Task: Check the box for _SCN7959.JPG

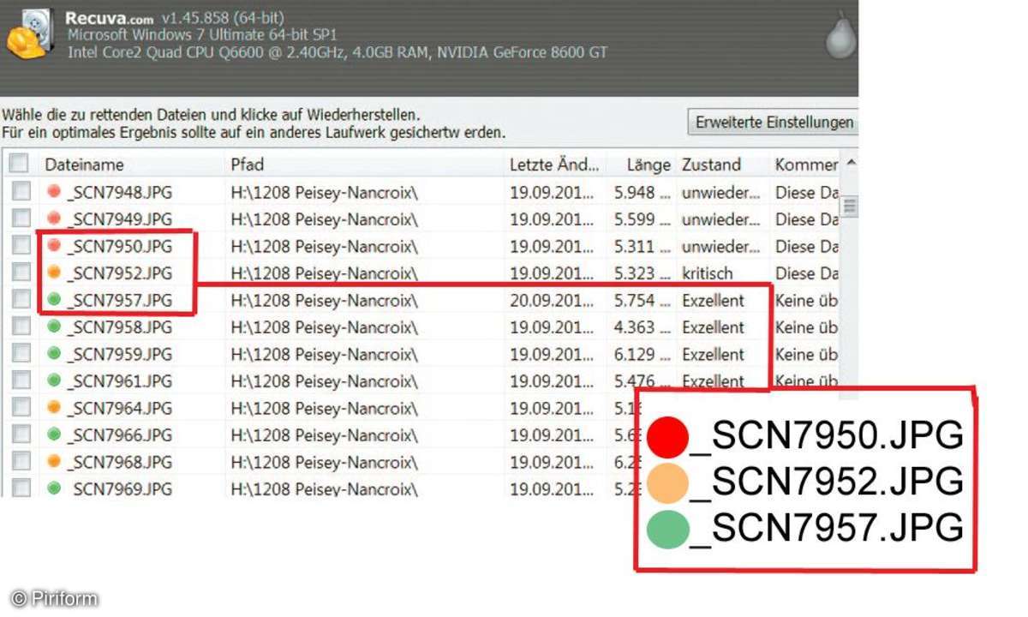Action: [x=21, y=354]
